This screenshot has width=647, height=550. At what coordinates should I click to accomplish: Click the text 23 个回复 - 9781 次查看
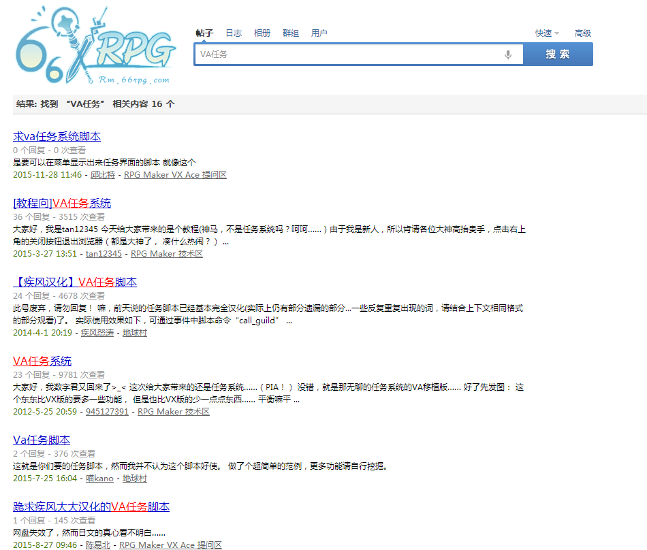coord(59,375)
